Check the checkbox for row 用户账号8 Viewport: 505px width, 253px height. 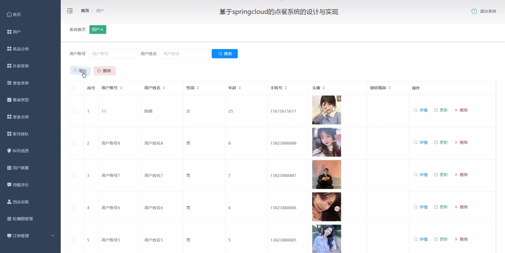click(75, 143)
